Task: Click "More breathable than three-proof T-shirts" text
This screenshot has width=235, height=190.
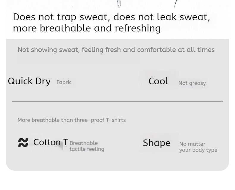Action: (71, 120)
